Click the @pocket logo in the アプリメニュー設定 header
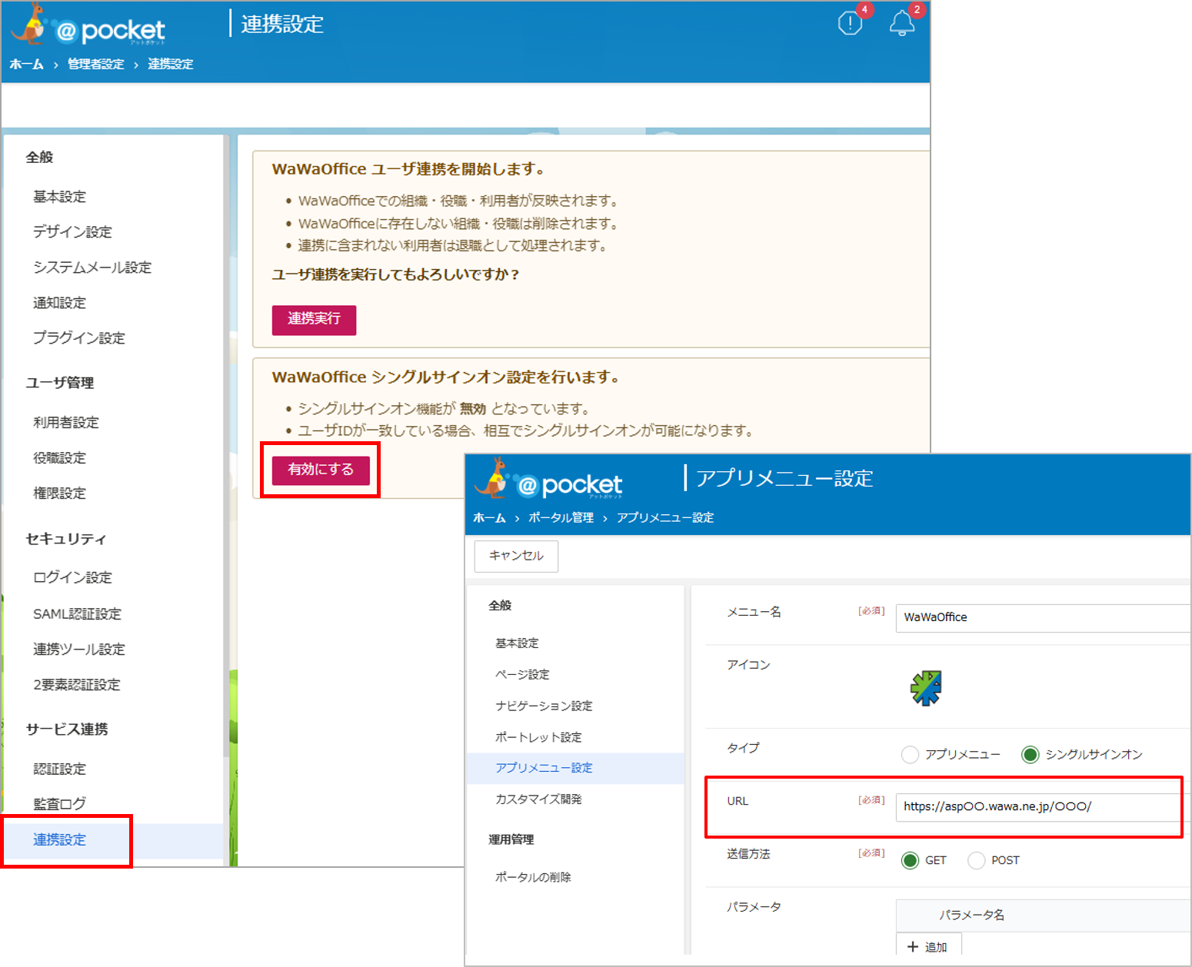Viewport: 1192px width, 967px height. [x=548, y=481]
